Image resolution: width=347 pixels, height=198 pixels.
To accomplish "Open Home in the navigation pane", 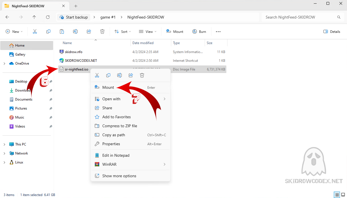I will click(x=27, y=45).
